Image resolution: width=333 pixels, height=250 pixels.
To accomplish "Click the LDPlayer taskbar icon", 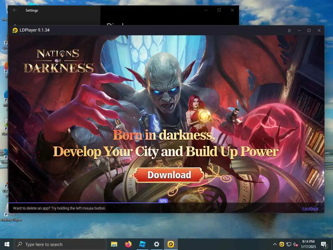I will (x=171, y=244).
